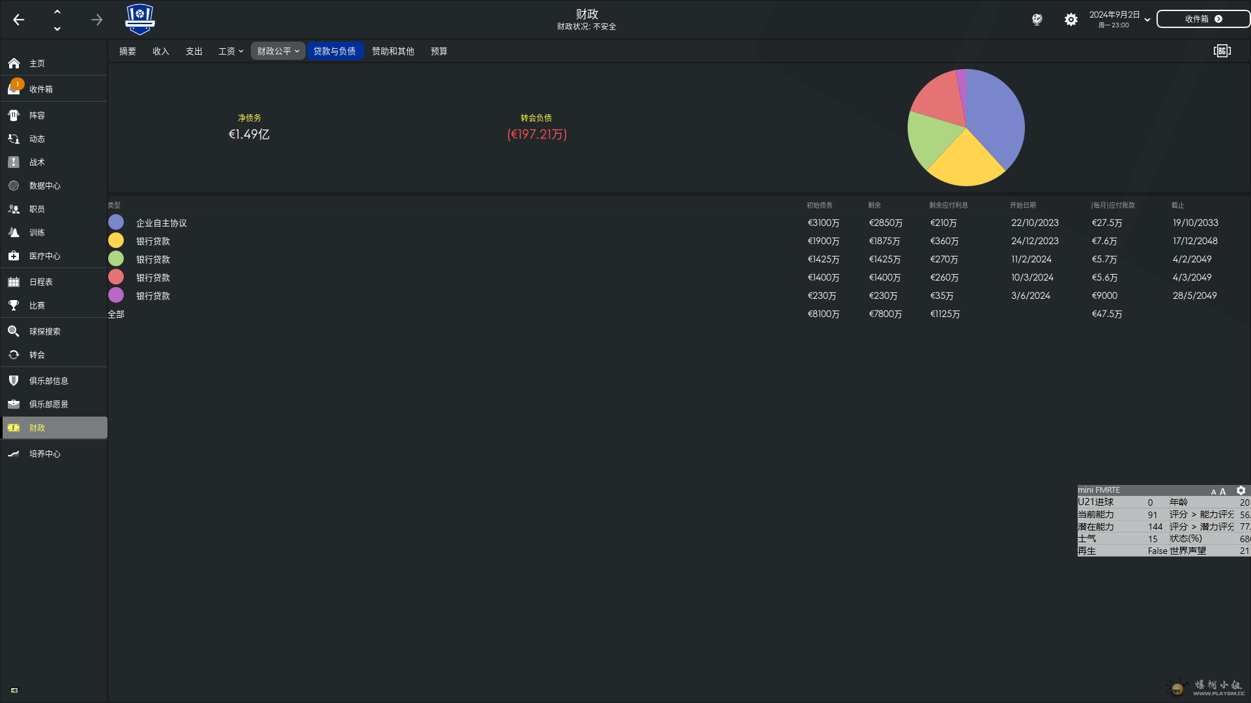Viewport: 1251px width, 703px height.
Task: Click 潜在能力 row in mini FMRTE
Action: pyautogui.click(x=1164, y=527)
